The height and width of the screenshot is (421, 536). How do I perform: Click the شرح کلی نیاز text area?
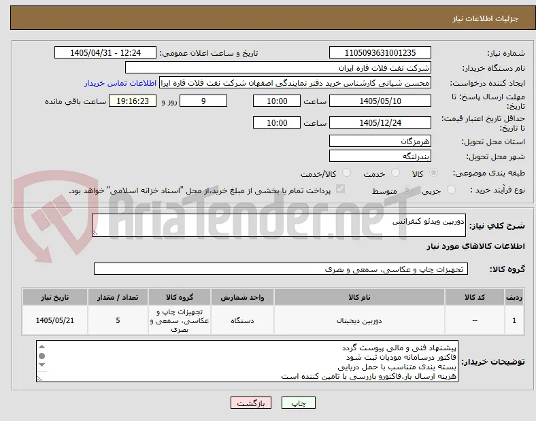point(279,225)
